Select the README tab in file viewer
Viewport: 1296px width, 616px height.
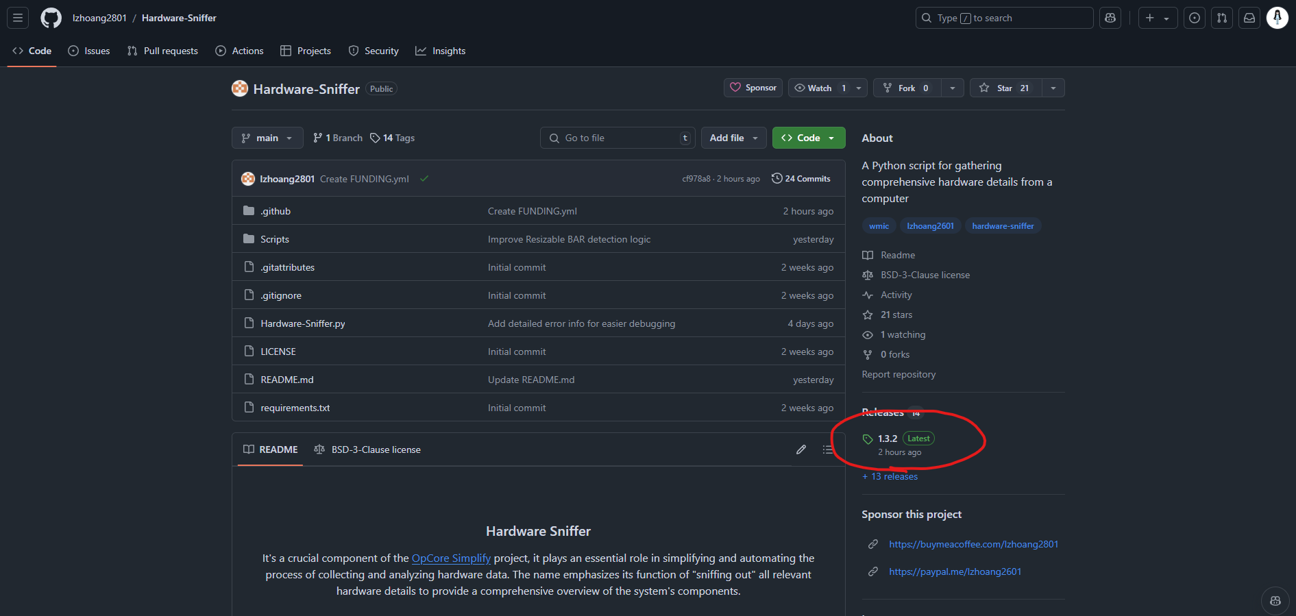[271, 449]
